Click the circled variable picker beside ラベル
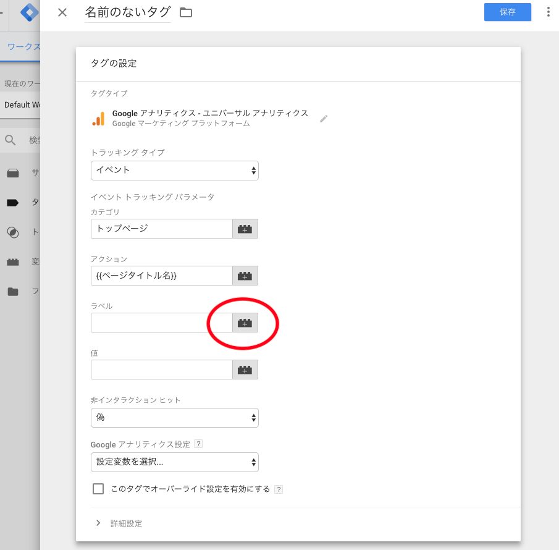The image size is (559, 550). tap(245, 323)
